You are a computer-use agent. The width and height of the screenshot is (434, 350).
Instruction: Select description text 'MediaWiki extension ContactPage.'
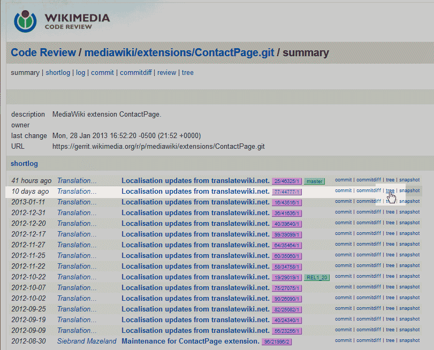coord(107,115)
